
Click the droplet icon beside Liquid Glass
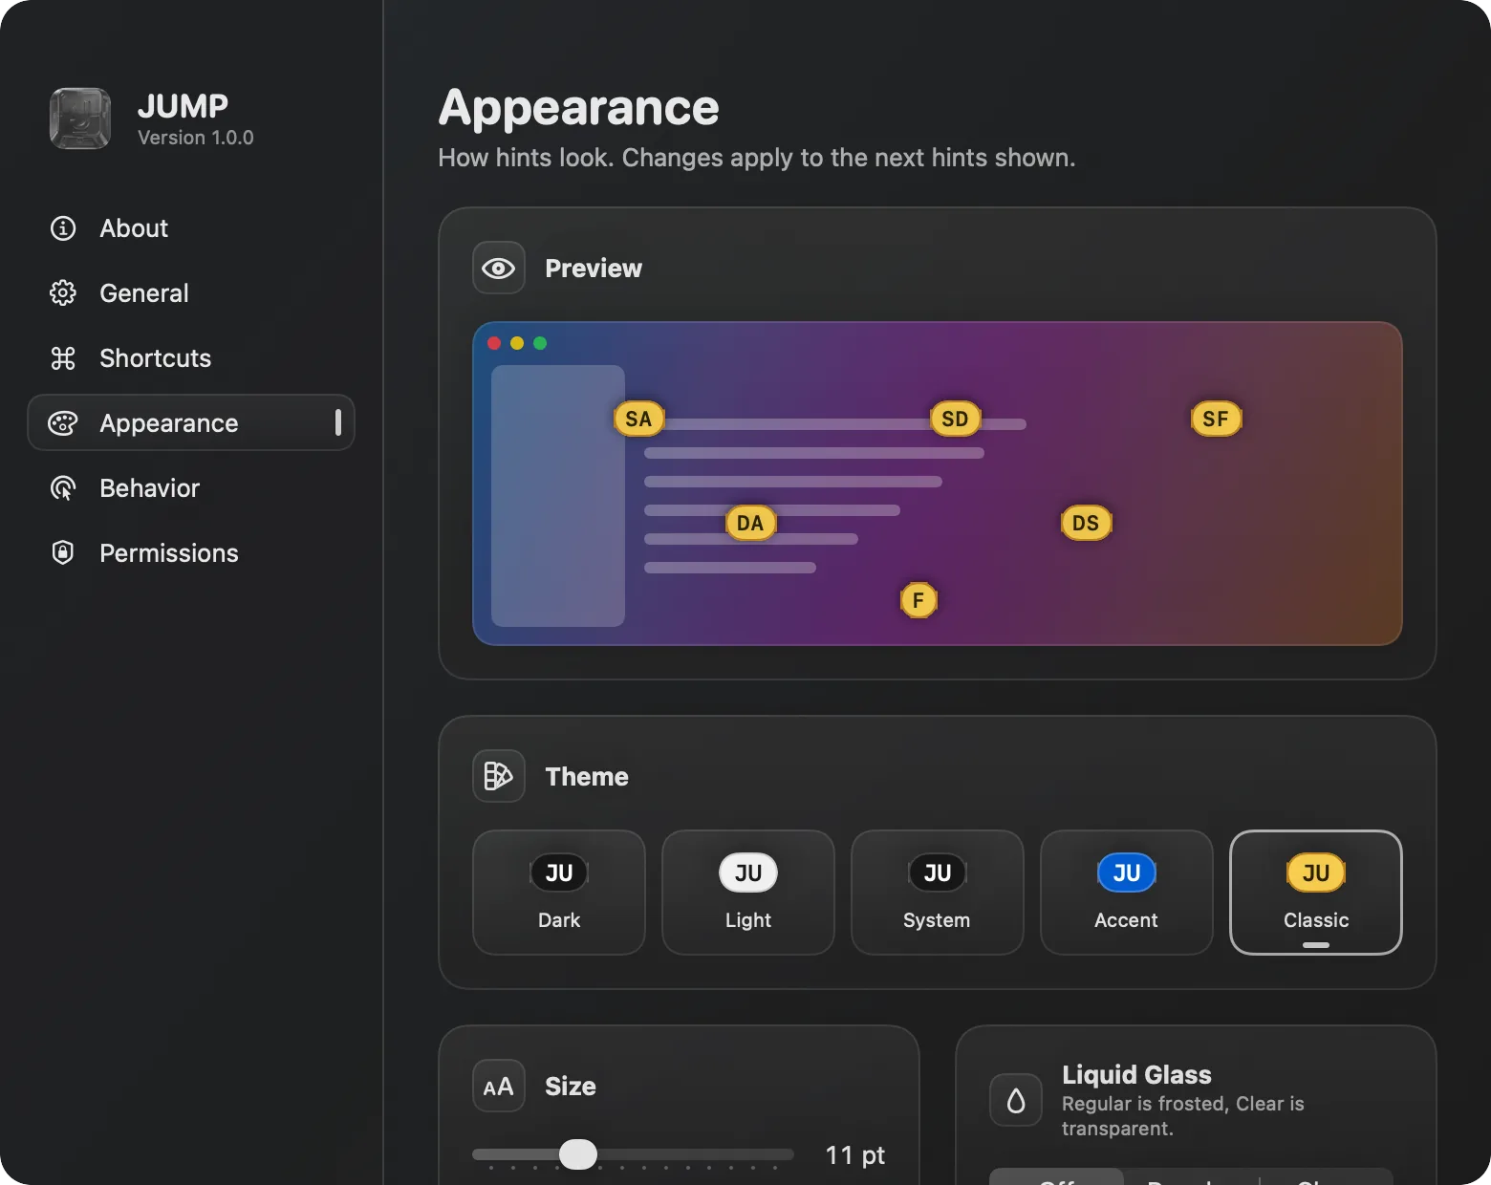(x=1016, y=1100)
